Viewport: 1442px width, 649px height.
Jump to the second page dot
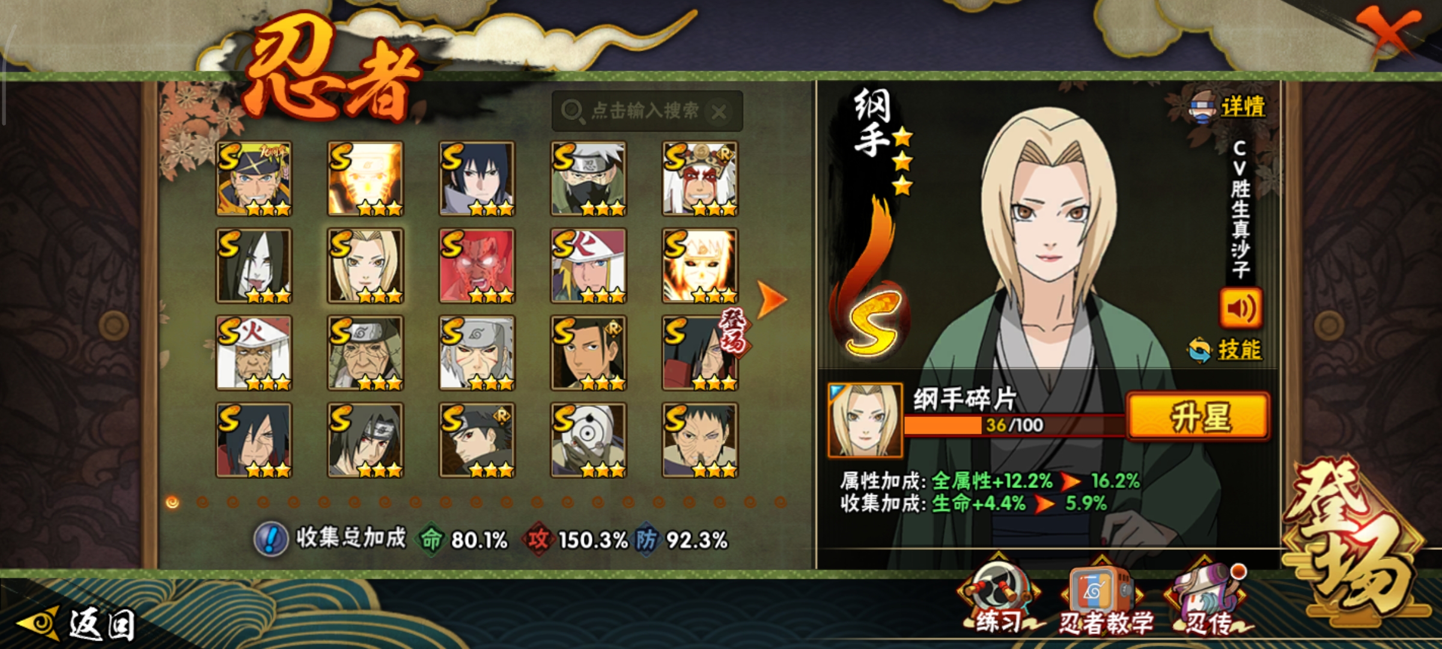coord(202,502)
